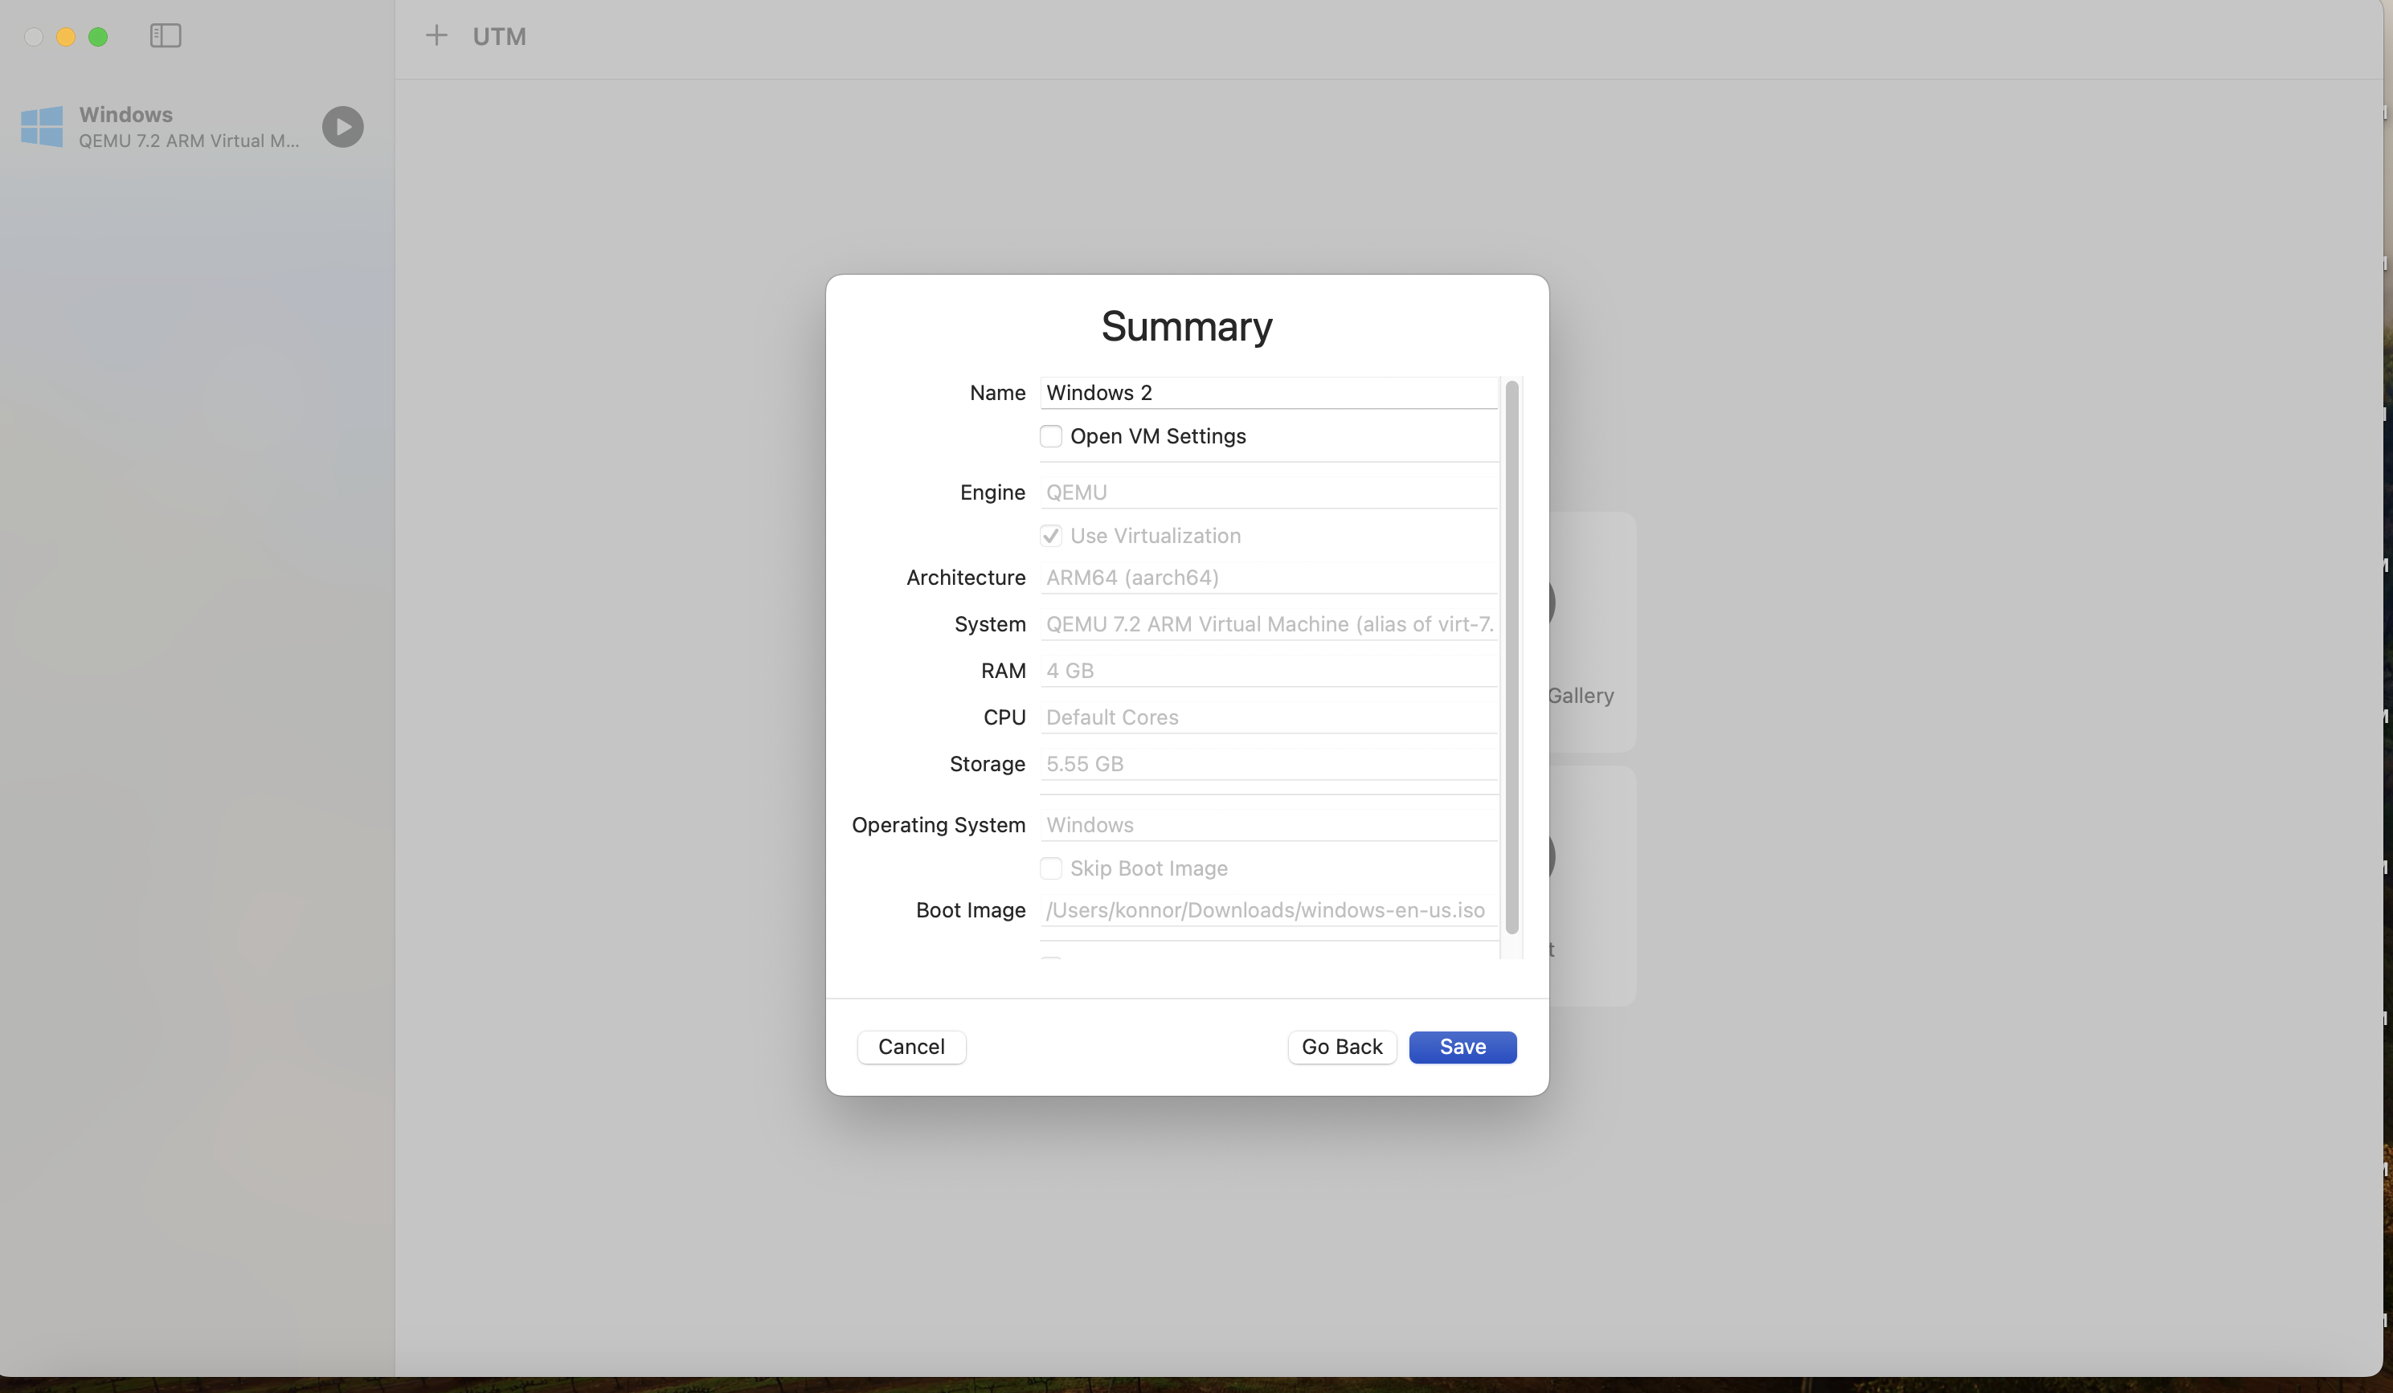Toggle the sidebar visibility icon
Image resolution: width=2393 pixels, height=1393 pixels.
(166, 36)
